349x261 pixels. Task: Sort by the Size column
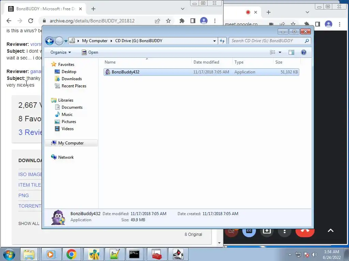pos(287,62)
